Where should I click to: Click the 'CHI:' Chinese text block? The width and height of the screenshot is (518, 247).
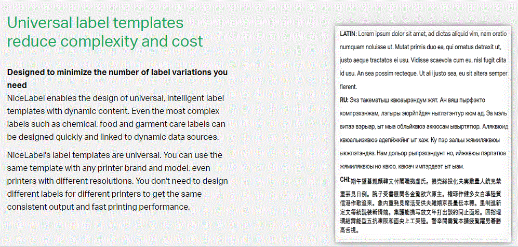click(421, 205)
